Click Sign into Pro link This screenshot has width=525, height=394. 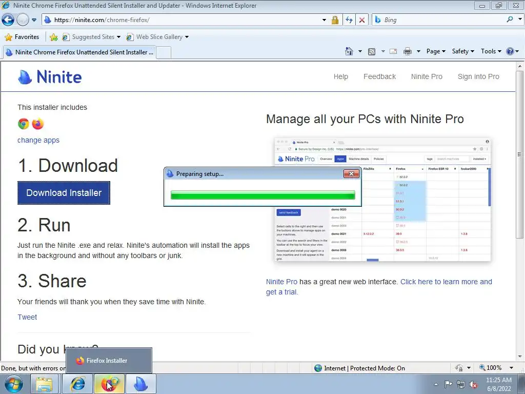[x=478, y=77]
